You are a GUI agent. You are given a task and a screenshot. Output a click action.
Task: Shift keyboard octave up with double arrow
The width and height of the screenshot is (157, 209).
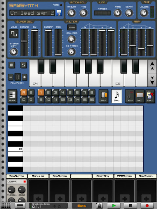coord(152,66)
